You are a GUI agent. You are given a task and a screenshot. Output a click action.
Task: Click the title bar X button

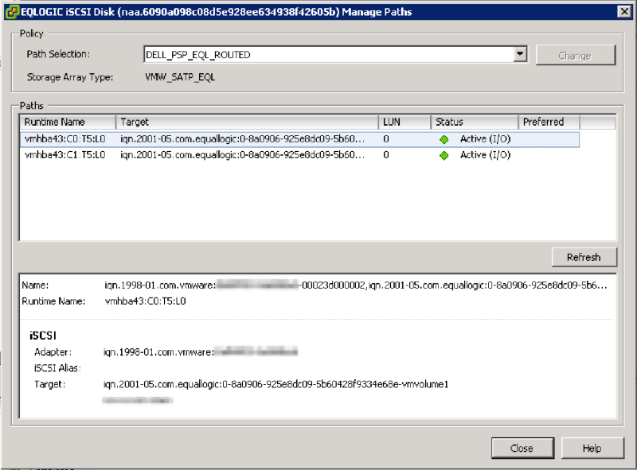coord(624,11)
